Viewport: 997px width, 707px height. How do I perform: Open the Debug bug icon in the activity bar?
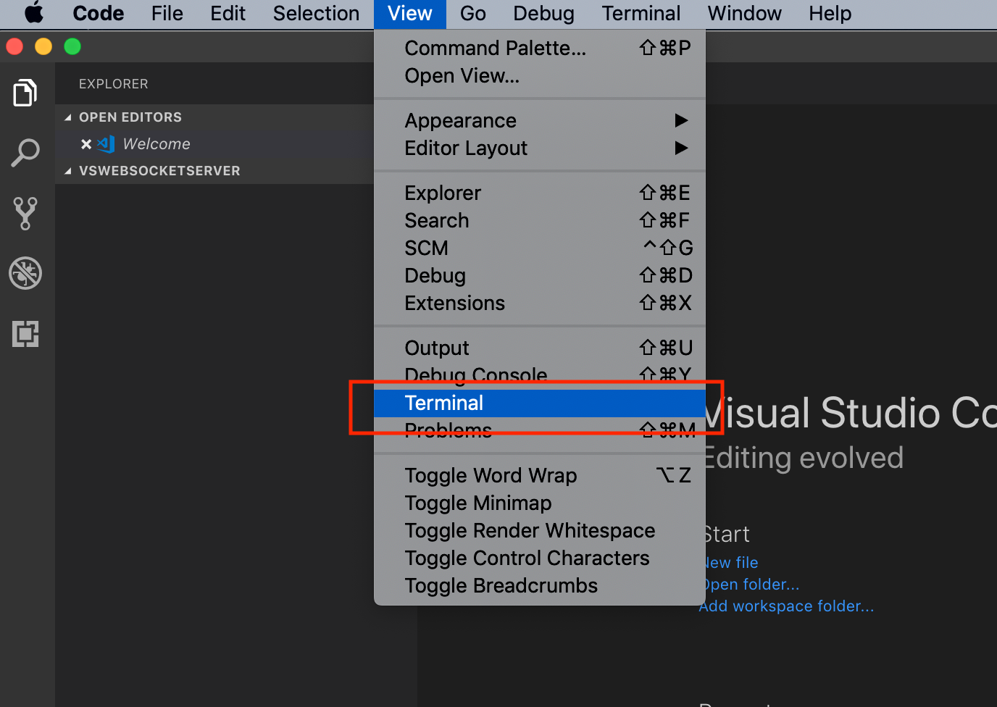click(x=25, y=273)
